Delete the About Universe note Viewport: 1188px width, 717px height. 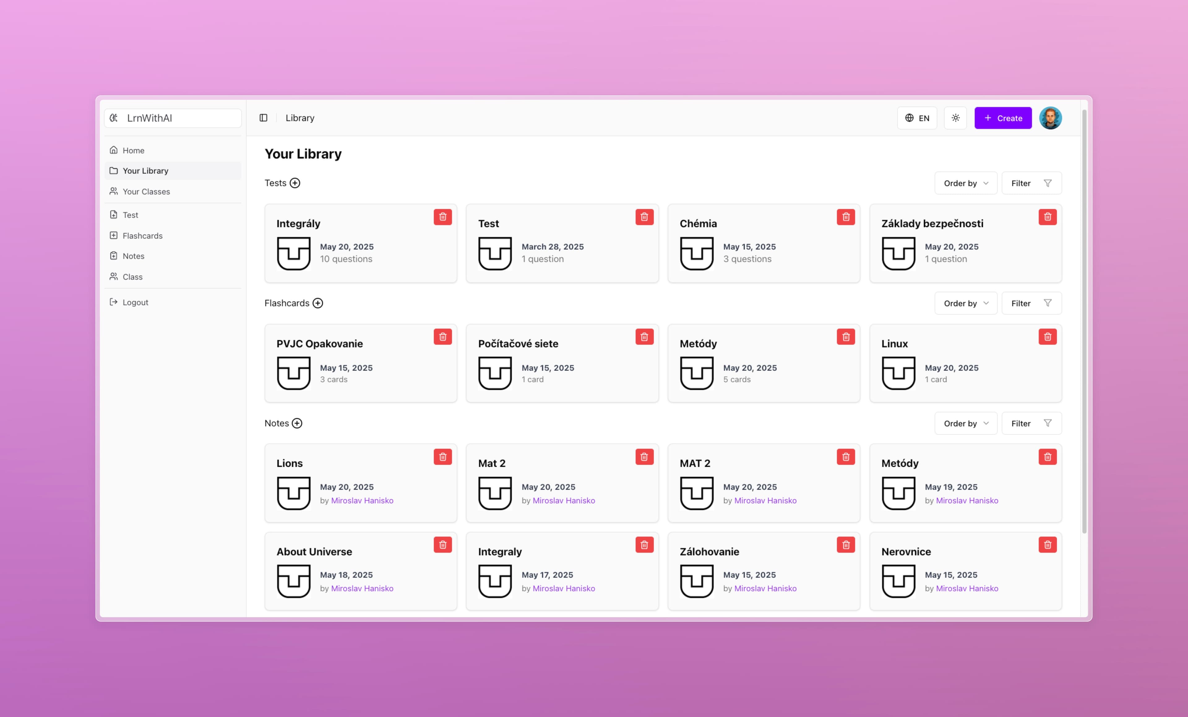(x=443, y=545)
